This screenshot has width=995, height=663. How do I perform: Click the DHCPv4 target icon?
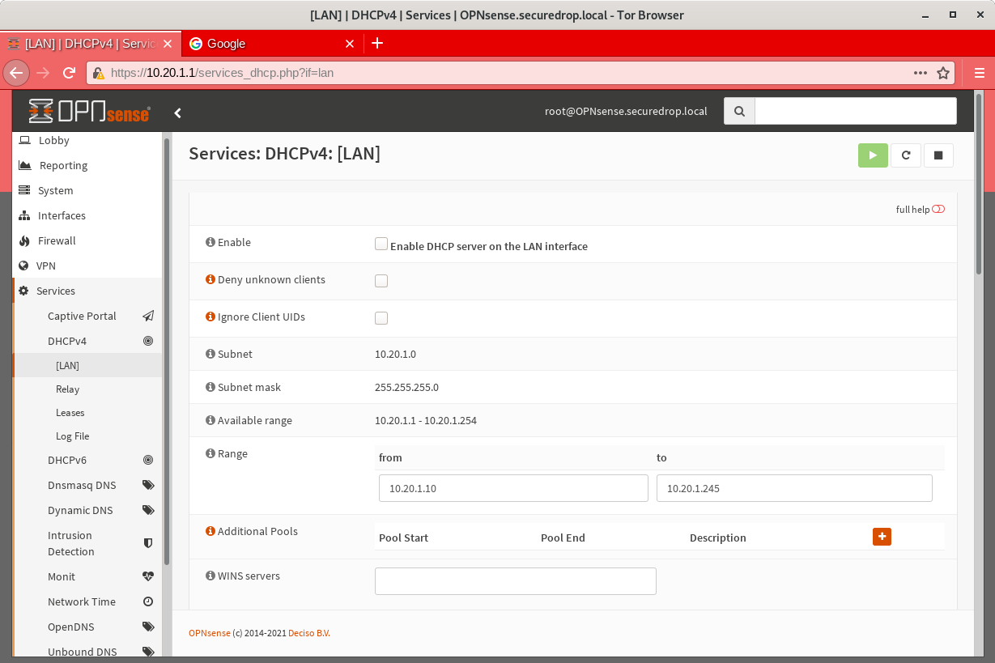click(148, 340)
